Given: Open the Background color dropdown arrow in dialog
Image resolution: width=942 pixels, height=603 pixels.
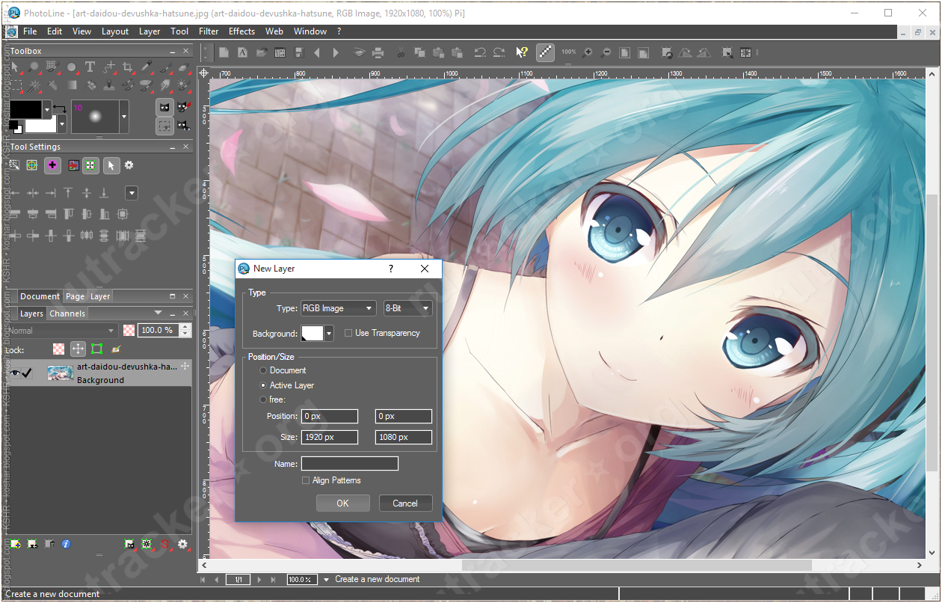Looking at the screenshot, I should pyautogui.click(x=329, y=333).
